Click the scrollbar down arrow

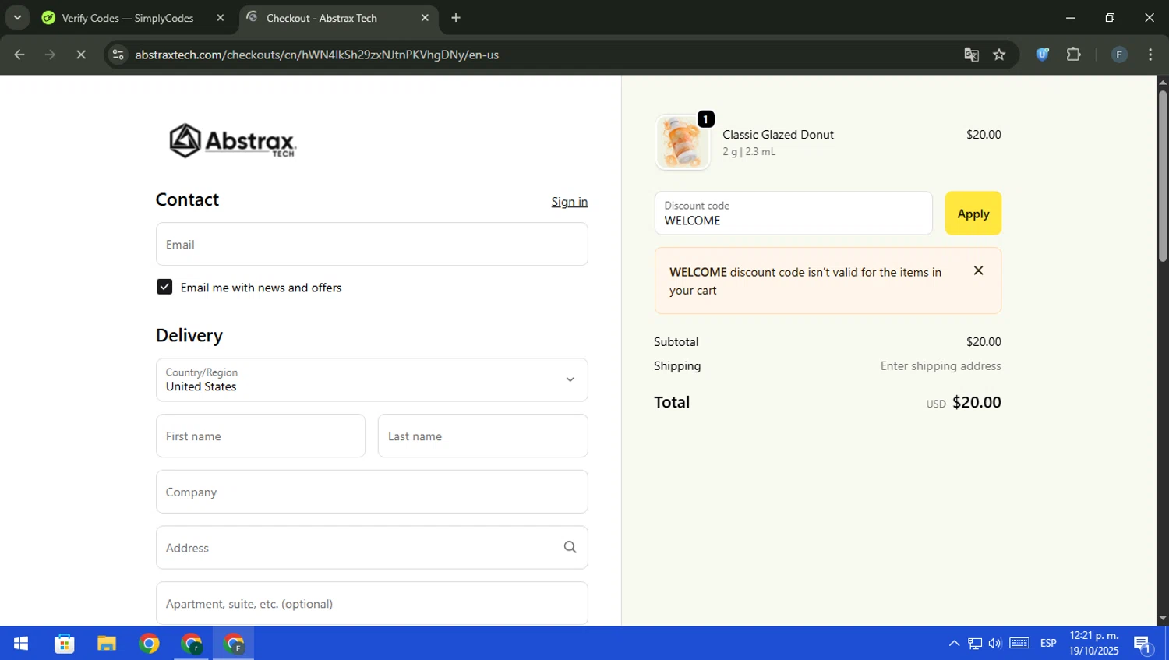click(x=1162, y=619)
